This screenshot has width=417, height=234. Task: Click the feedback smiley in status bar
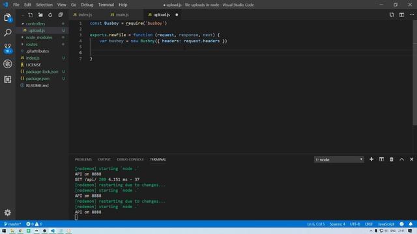[x=401, y=224]
